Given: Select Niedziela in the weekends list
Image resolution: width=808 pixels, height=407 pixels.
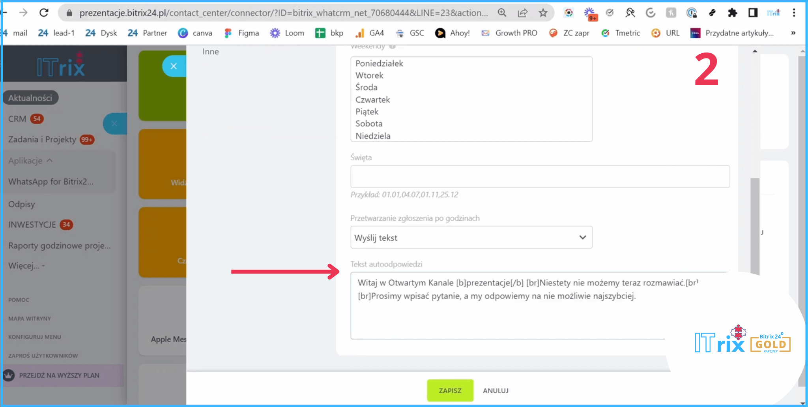Looking at the screenshot, I should [x=373, y=136].
